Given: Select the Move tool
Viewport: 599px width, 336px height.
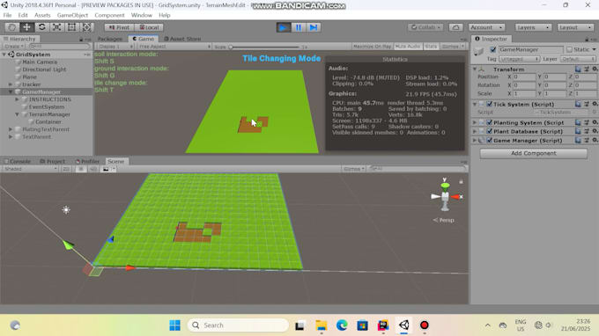Looking at the screenshot, I should pos(26,27).
